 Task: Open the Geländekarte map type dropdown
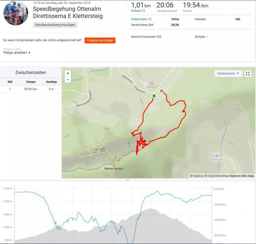coord(228,74)
